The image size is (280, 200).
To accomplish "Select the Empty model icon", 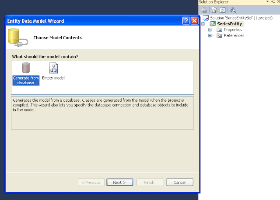I will coord(53,68).
